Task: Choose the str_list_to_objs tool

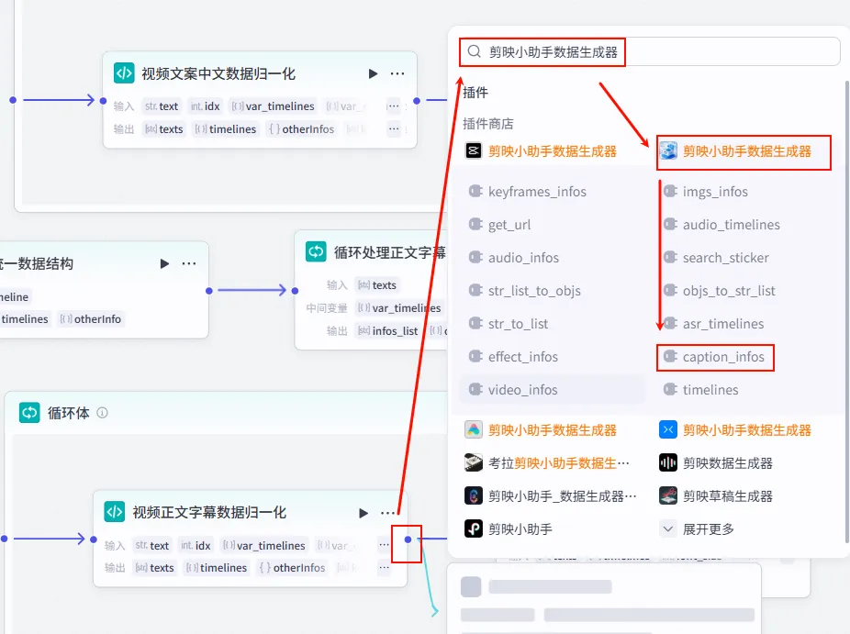Action: (x=525, y=291)
